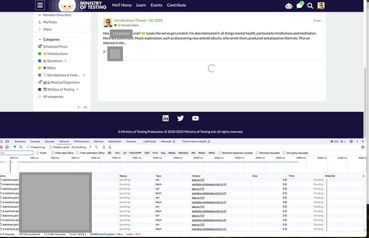
Task: Click the blue issues count badge
Action: (x=343, y=141)
